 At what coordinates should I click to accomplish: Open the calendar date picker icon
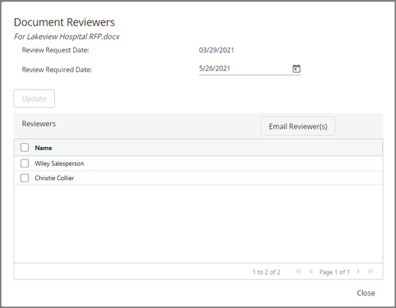tap(296, 69)
